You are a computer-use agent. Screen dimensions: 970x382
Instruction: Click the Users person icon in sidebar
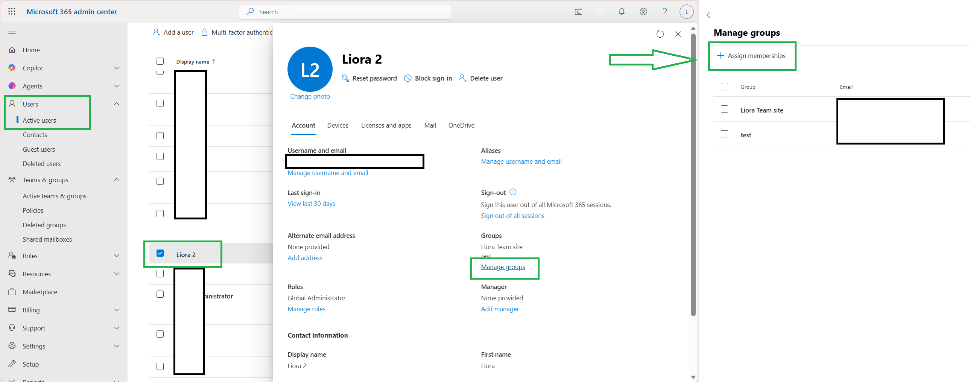tap(12, 104)
